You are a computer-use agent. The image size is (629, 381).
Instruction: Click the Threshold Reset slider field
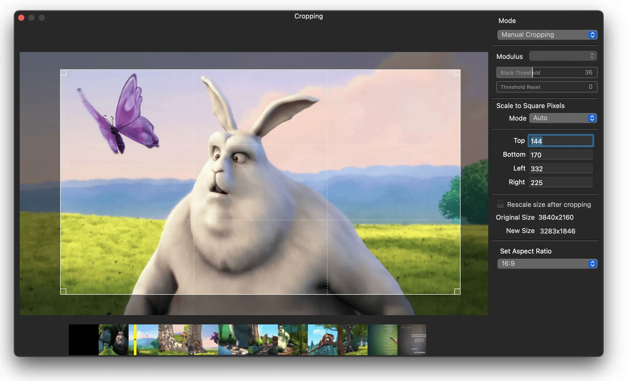[x=547, y=87]
